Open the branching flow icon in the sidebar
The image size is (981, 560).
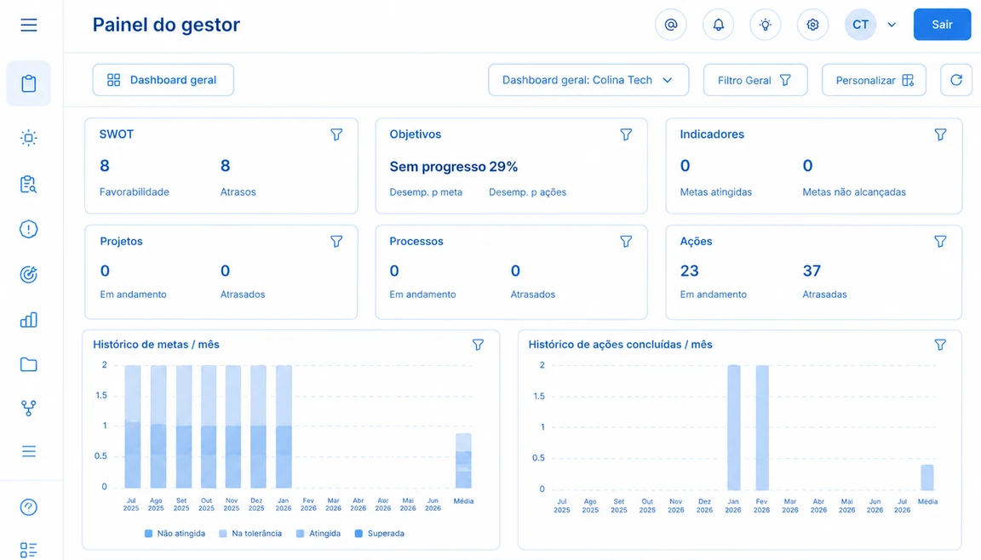[x=29, y=409]
